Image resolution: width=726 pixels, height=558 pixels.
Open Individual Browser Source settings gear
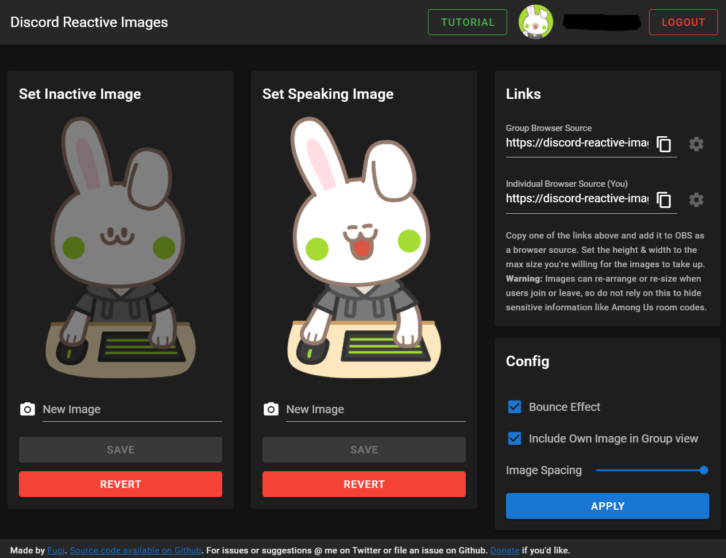pyautogui.click(x=696, y=199)
